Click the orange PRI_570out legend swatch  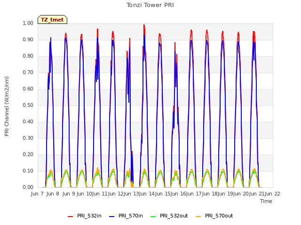(x=198, y=217)
